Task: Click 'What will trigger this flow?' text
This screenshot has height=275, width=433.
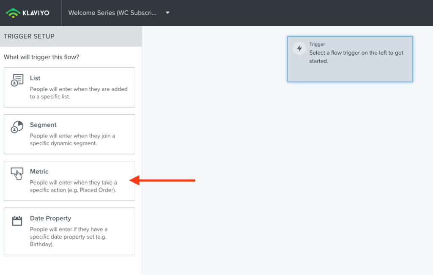Action: (41, 57)
